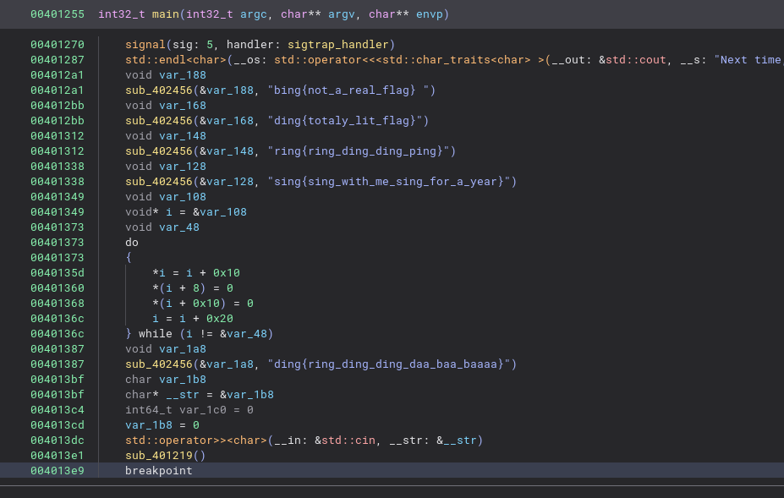784x498 pixels.
Task: Select the "sing{sing_with_me_sing_for_a_year}" string
Action: 392,182
